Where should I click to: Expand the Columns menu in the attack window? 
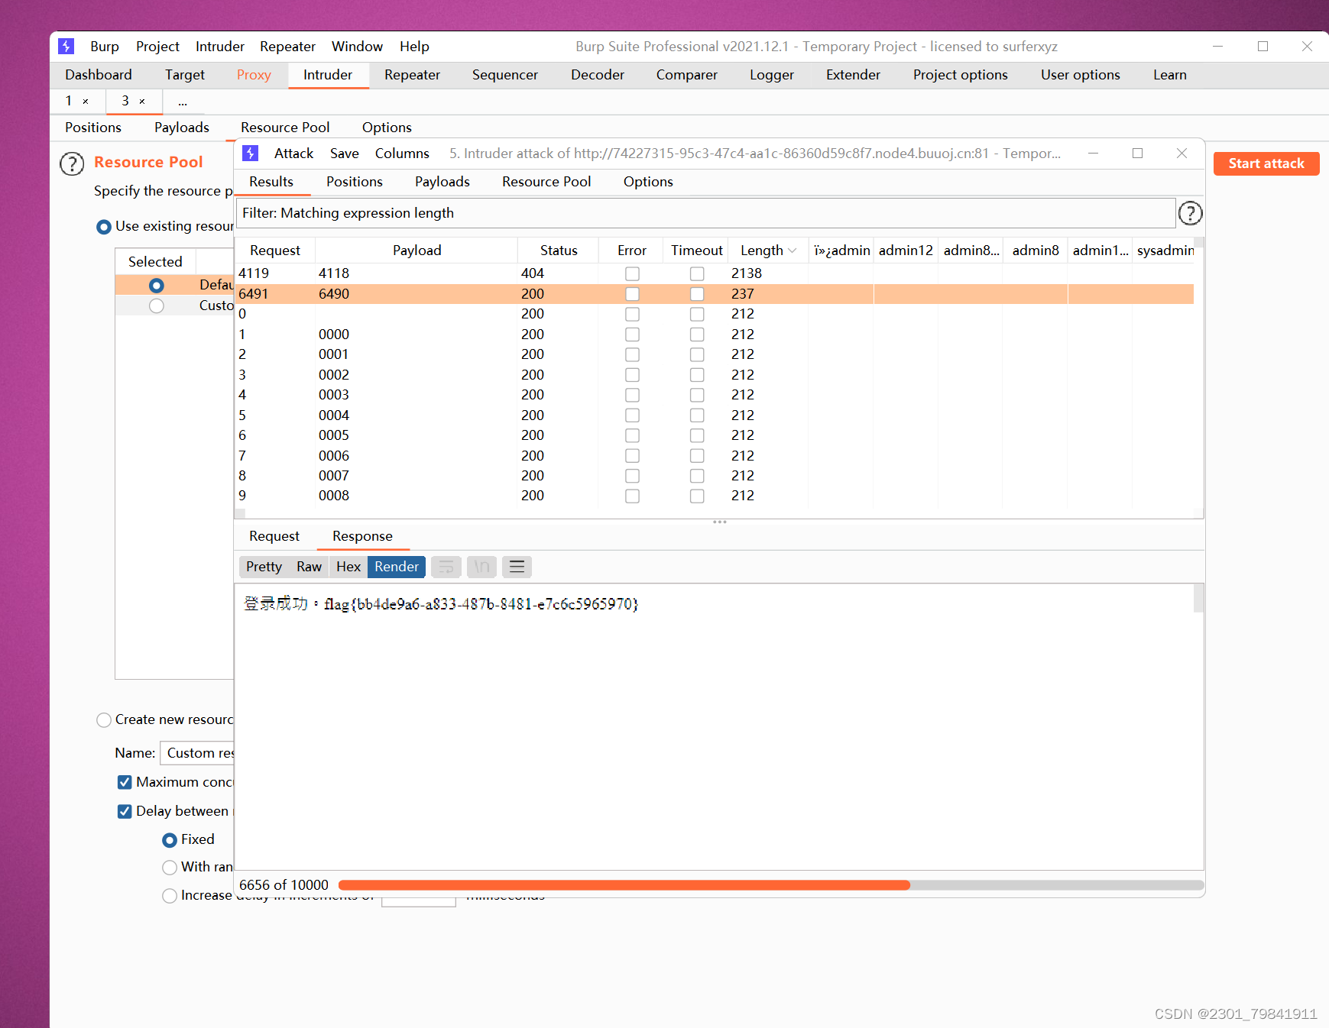(x=402, y=153)
